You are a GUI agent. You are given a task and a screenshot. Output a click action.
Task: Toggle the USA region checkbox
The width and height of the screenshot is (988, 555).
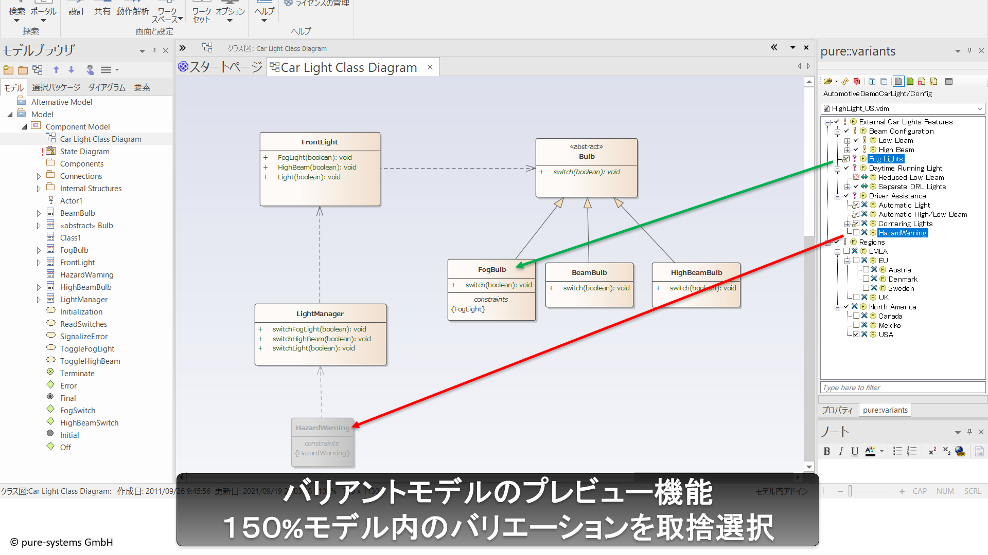(x=857, y=335)
